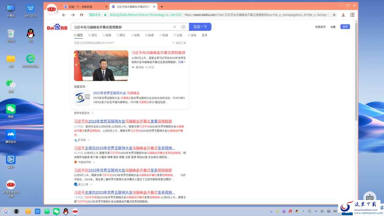The image size is (384, 216).
Task: Open QQ from the taskbar
Action: coord(66,211)
